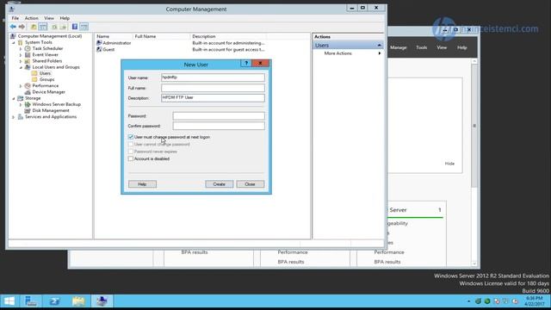Toggle Show/Hide Console Tree toolbar icon

42,27
